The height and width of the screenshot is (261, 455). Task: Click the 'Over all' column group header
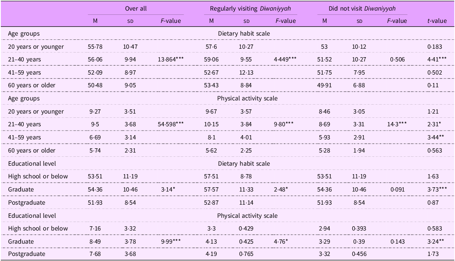tap(136, 9)
